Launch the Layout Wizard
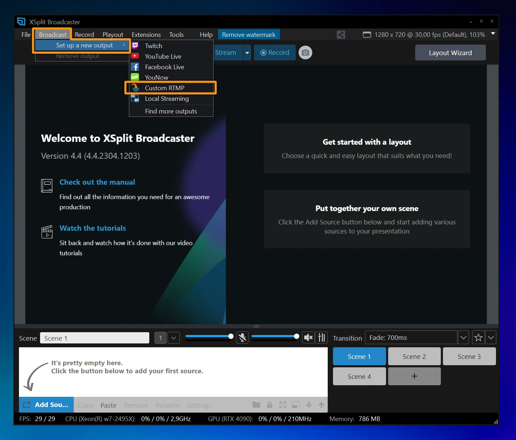 point(450,52)
